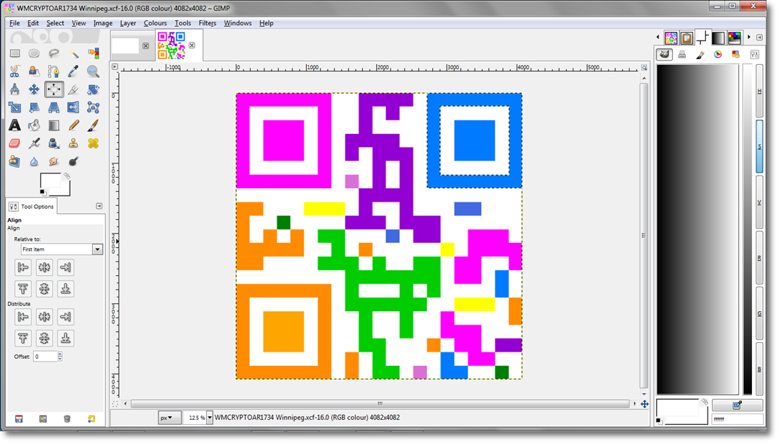This screenshot has width=778, height=443.
Task: Switch to the blank white image tab
Action: coord(125,45)
